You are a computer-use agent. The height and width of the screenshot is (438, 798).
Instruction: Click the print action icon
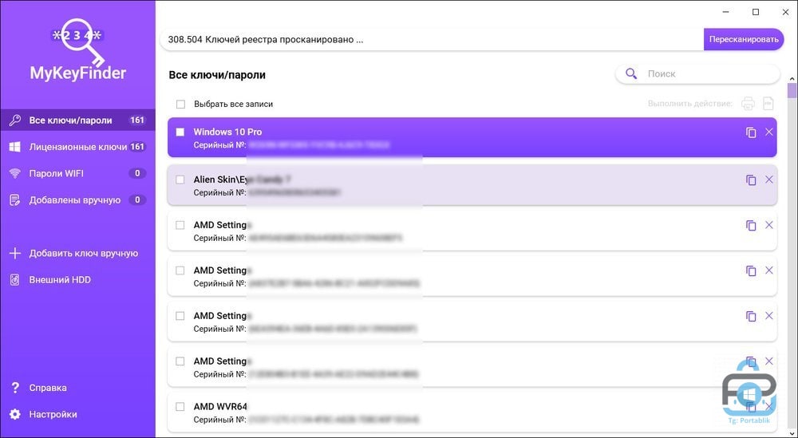(x=748, y=103)
